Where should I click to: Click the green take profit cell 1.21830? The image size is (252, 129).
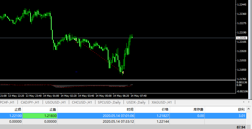click(x=40, y=116)
